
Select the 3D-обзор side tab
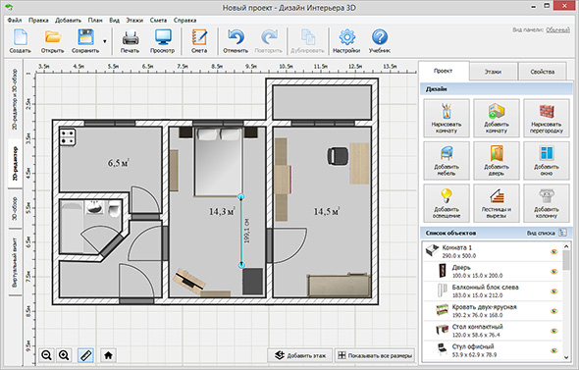pos(15,209)
